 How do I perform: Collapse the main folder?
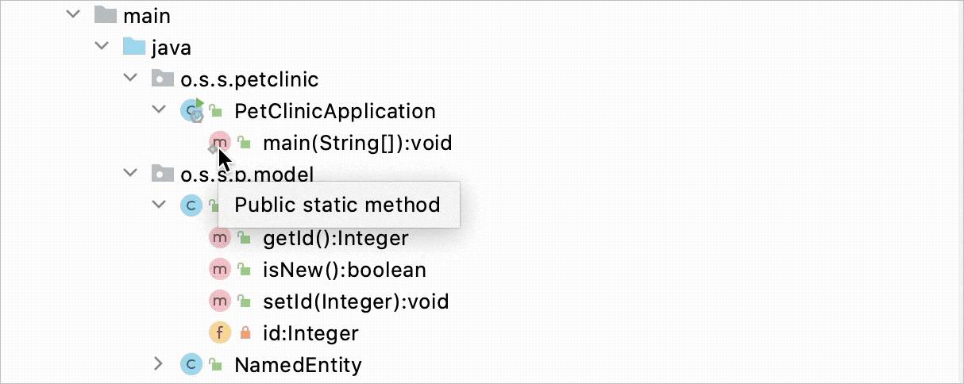click(73, 15)
